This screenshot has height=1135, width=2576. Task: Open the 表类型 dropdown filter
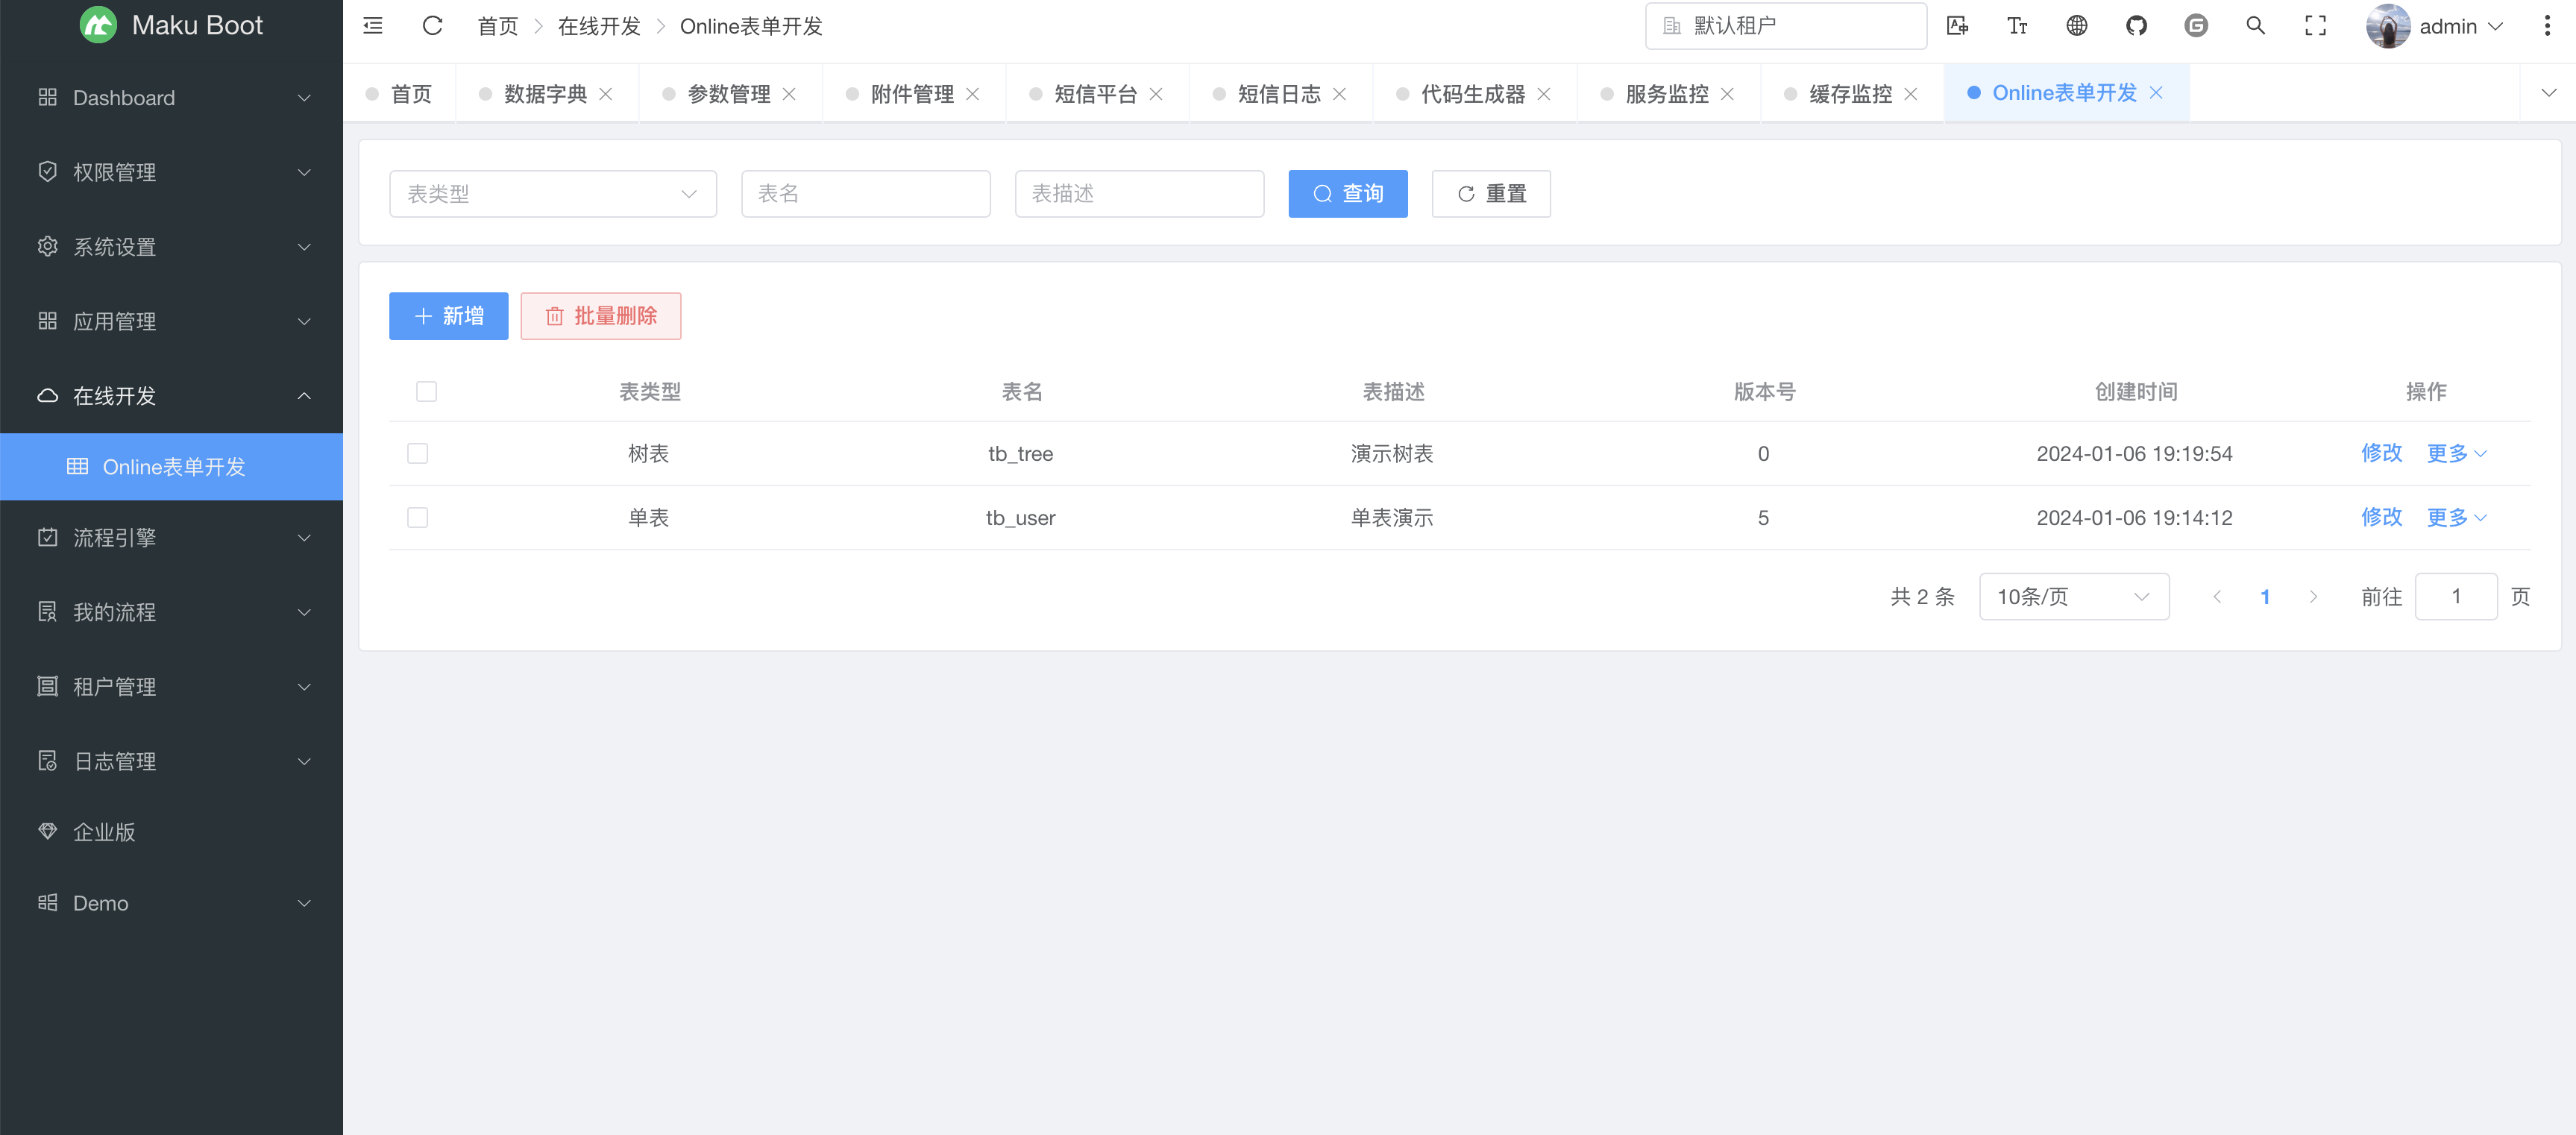552,194
